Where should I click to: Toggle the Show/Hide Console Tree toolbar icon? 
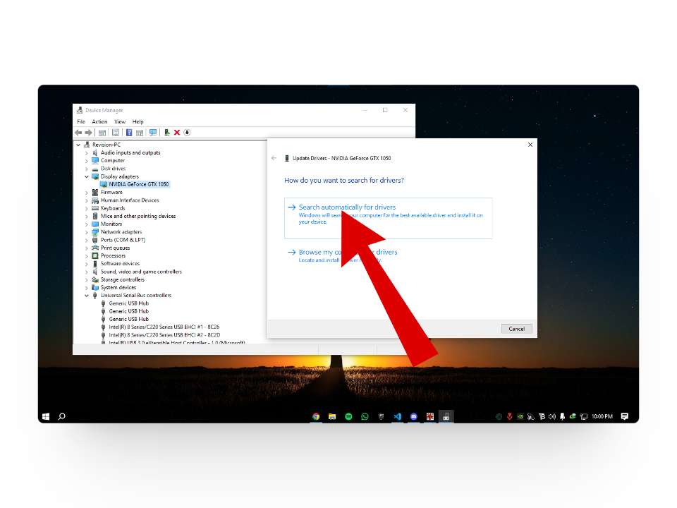coord(102,133)
